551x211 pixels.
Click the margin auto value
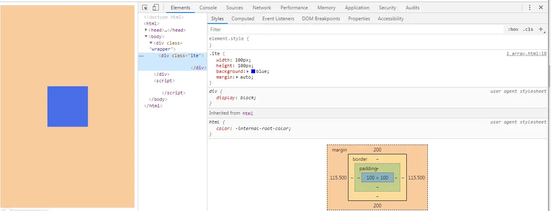(246, 77)
